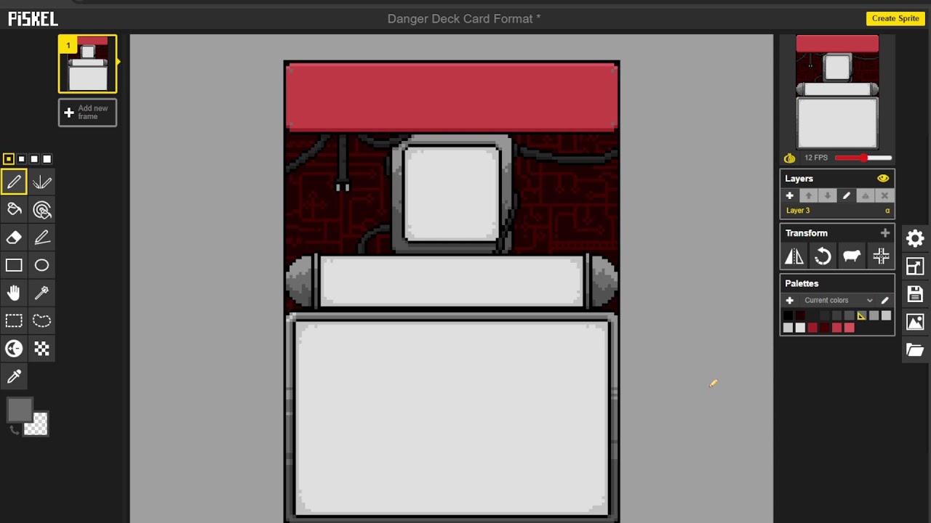This screenshot has width=931, height=523.
Task: Open the secondary transparent color swatch
Action: click(x=36, y=423)
